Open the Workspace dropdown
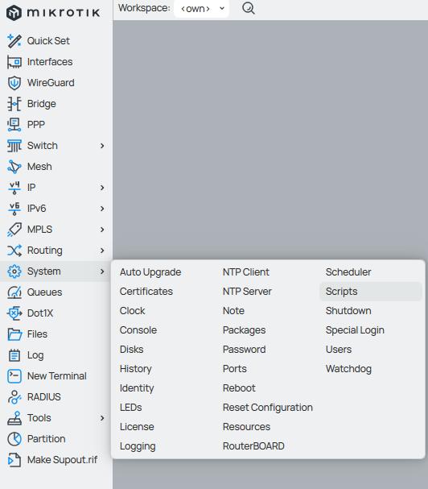Image resolution: width=428 pixels, height=489 pixels. click(x=202, y=8)
